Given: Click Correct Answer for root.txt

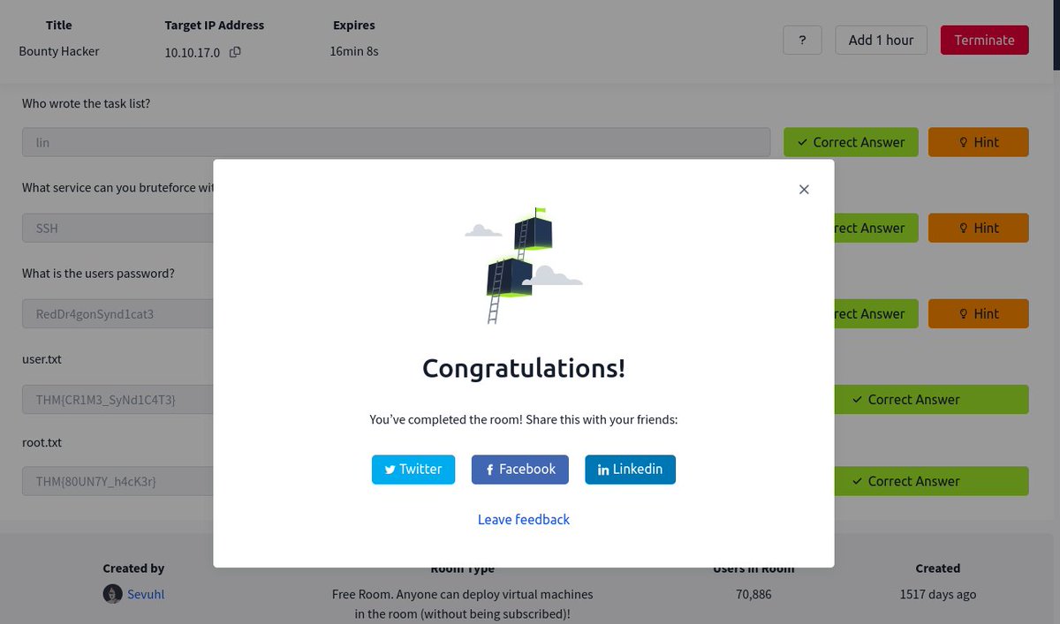Looking at the screenshot, I should [931, 481].
